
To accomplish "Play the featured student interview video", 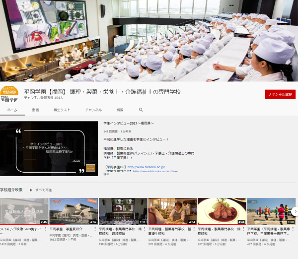I will tap(49, 148).
